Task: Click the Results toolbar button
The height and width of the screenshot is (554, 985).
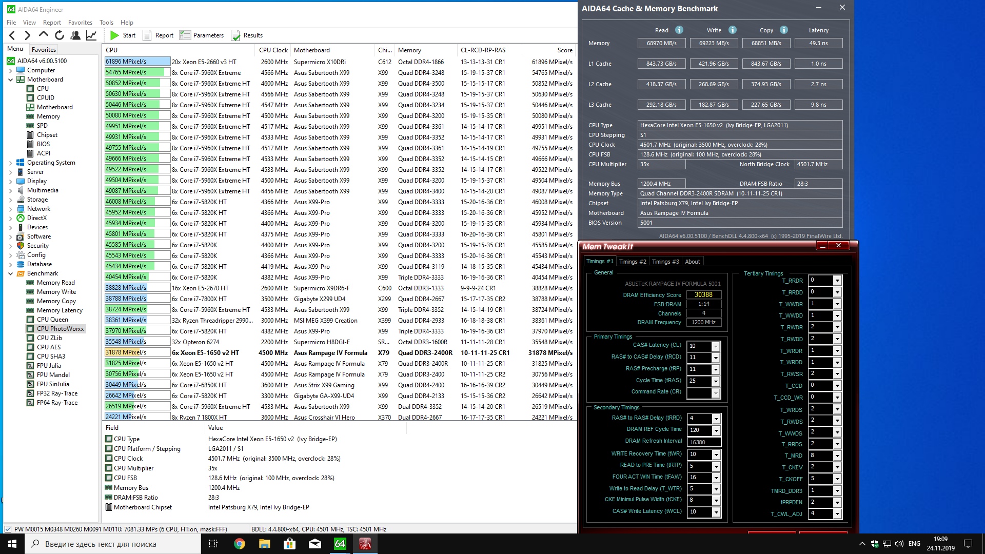Action: pyautogui.click(x=247, y=35)
